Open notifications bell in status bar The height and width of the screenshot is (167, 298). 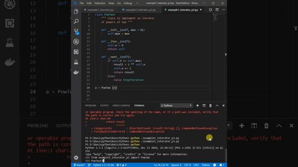click(222, 165)
